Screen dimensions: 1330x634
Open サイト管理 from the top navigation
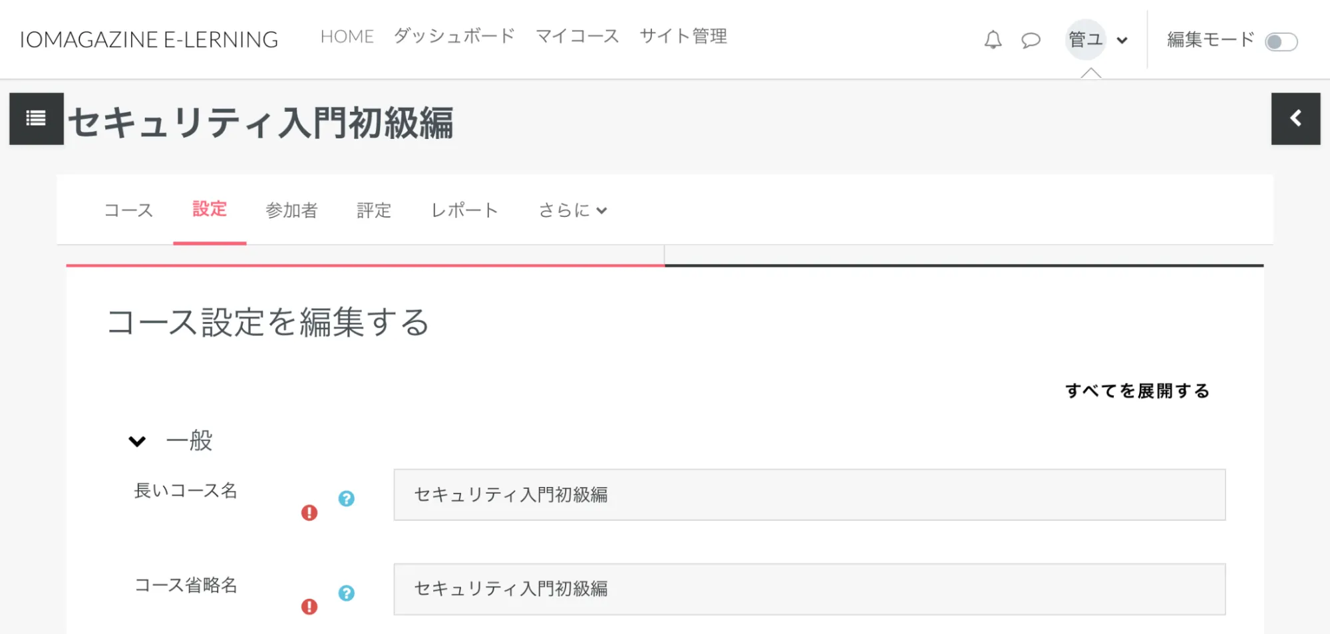pos(683,36)
